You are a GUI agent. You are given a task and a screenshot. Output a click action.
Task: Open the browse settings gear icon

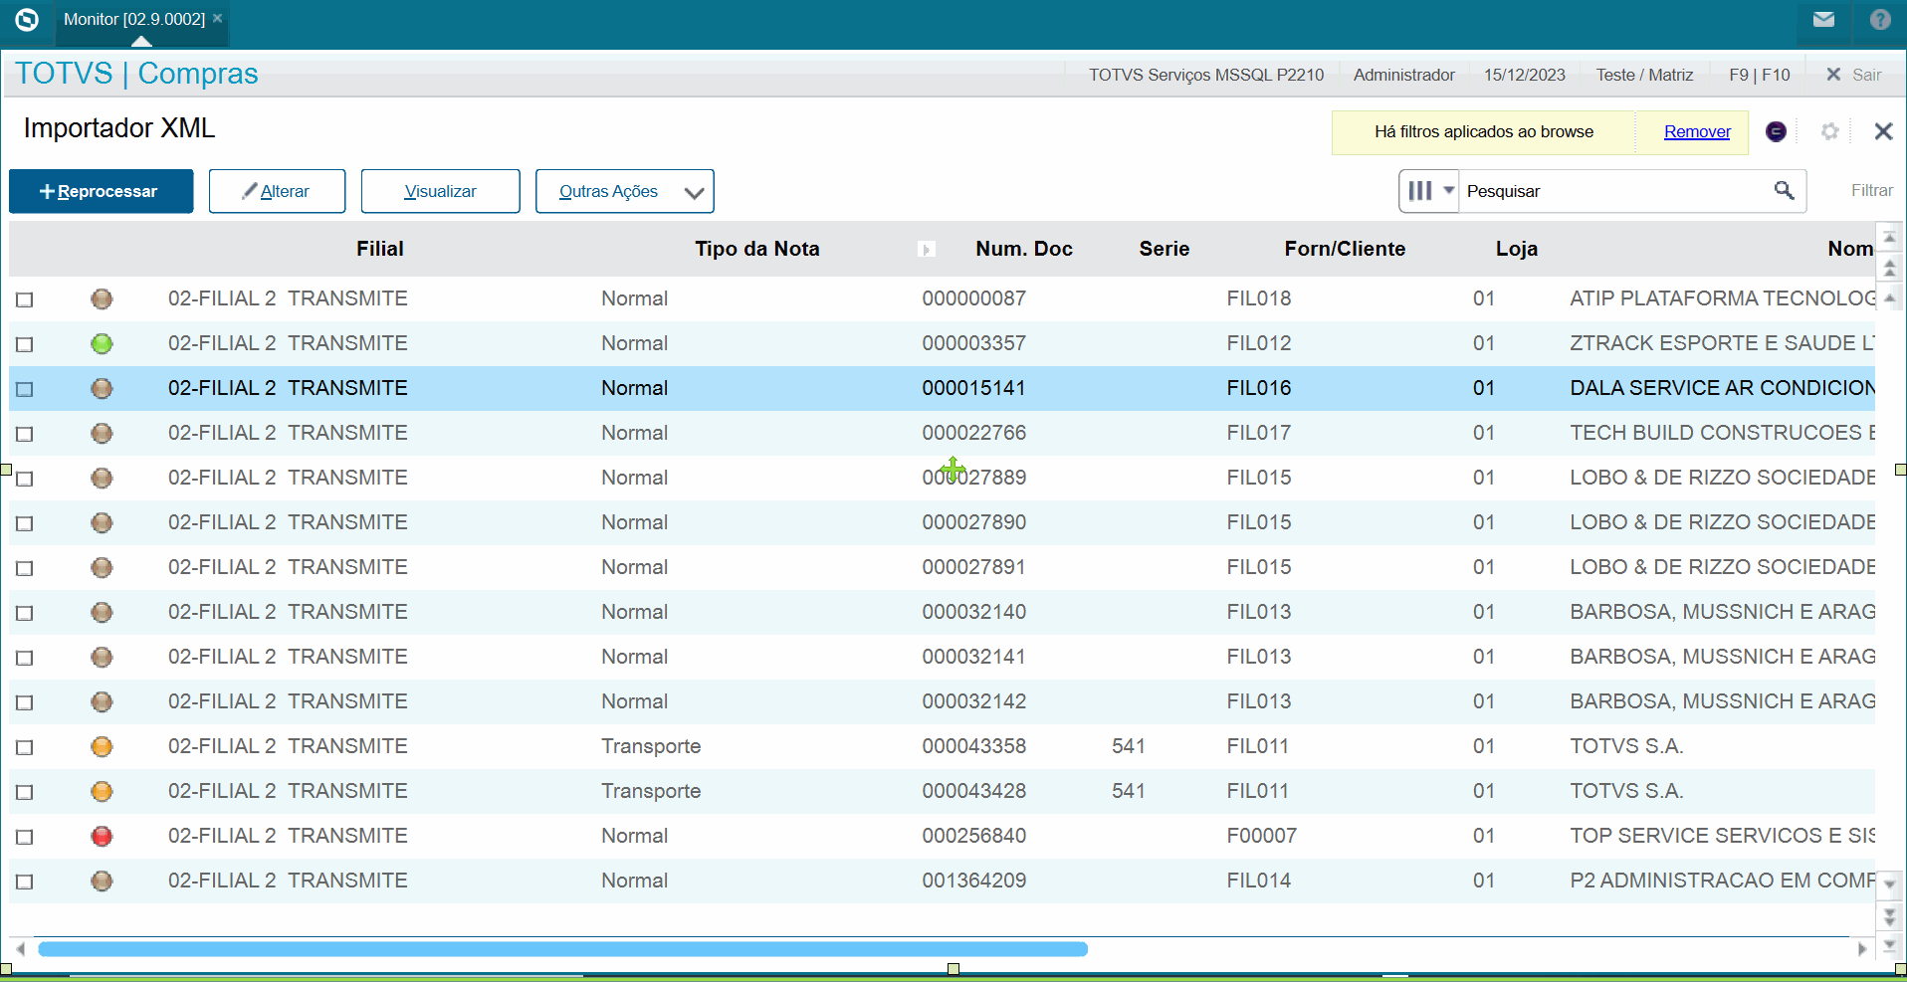point(1829,131)
